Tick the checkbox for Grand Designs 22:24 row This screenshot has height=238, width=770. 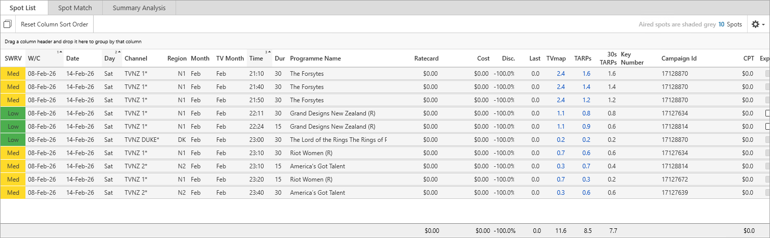767,127
